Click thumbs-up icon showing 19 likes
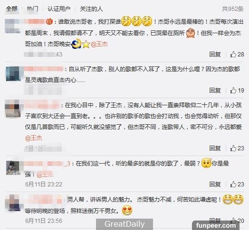This screenshot has height=230, width=249. click(x=233, y=91)
